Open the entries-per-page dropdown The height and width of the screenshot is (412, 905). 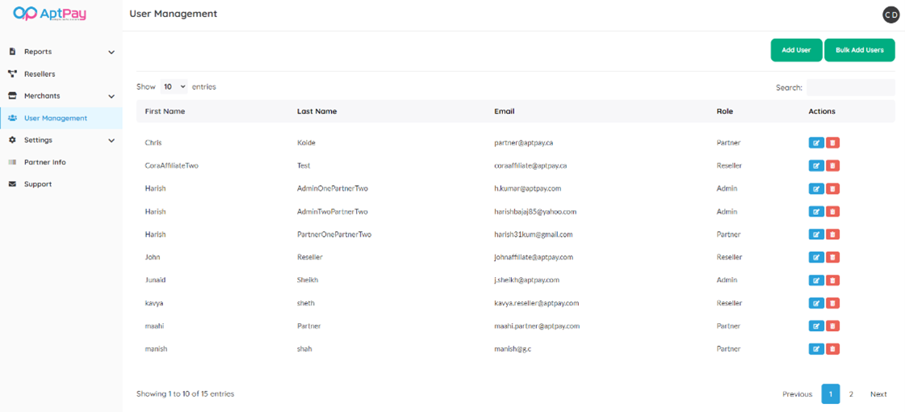174,87
